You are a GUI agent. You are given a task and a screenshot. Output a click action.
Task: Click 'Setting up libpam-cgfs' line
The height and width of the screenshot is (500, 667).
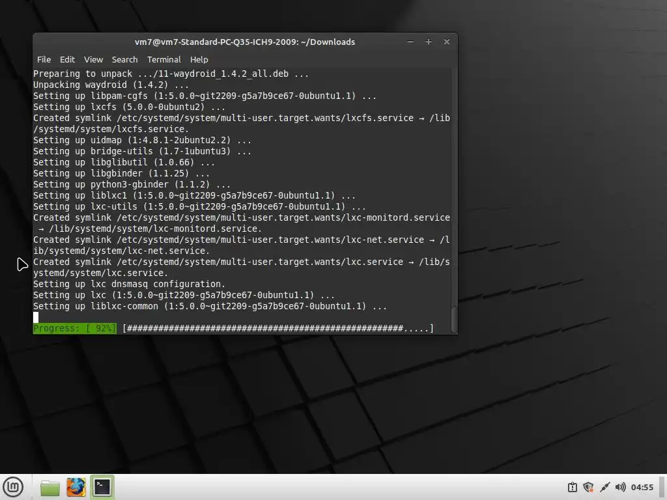tap(205, 96)
